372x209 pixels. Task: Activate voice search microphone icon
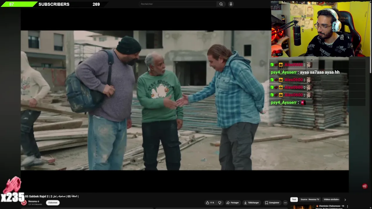pyautogui.click(x=231, y=4)
